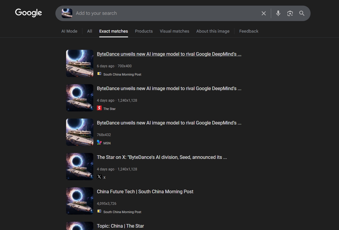
Task: Click the image thumbnail in search bar
Action: pyautogui.click(x=67, y=13)
